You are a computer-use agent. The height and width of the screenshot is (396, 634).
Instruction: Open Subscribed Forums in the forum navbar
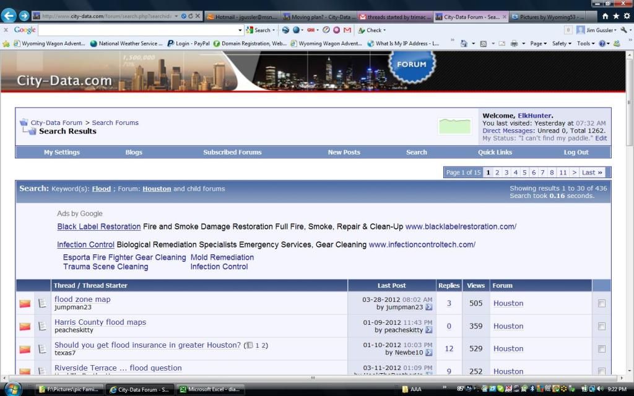233,152
